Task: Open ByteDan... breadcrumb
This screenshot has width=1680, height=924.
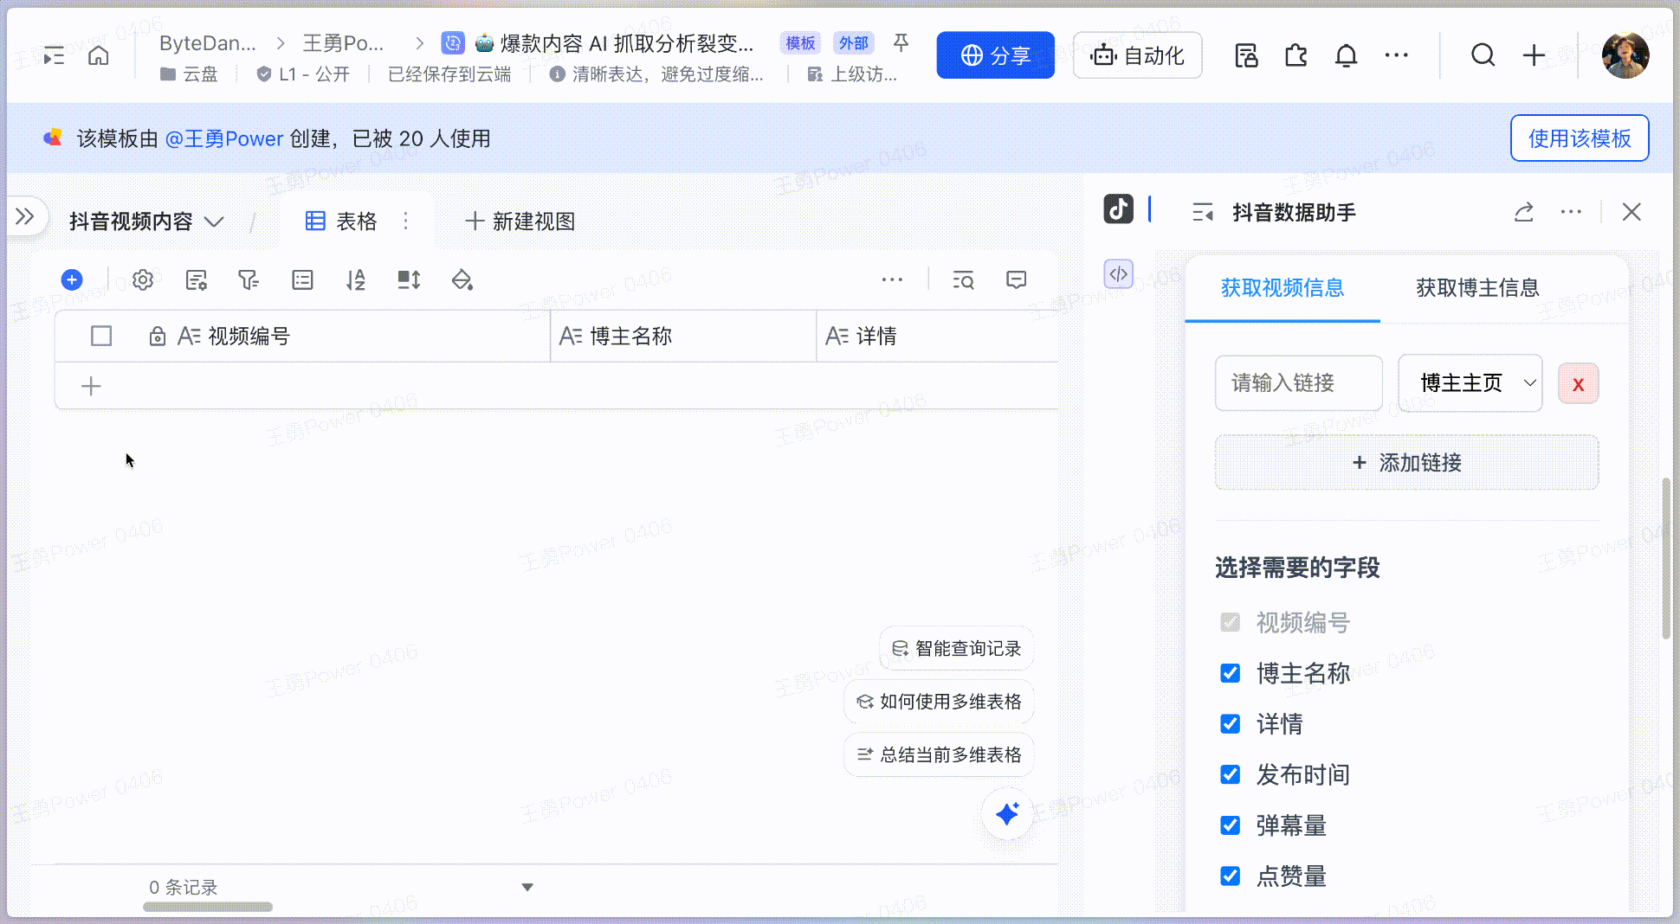Action: (208, 43)
